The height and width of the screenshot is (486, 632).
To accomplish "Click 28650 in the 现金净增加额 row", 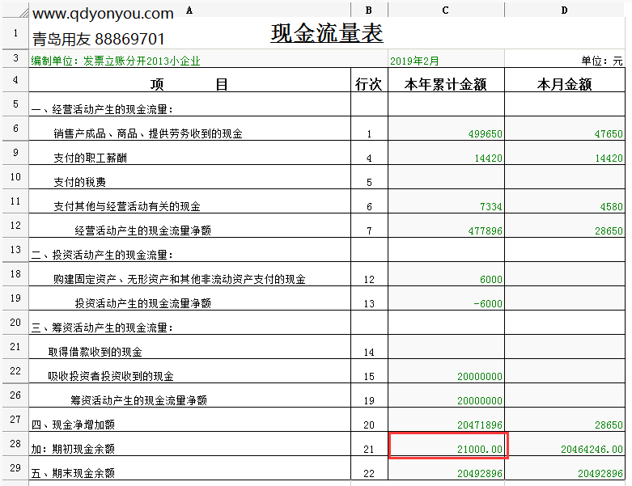I will tap(609, 425).
